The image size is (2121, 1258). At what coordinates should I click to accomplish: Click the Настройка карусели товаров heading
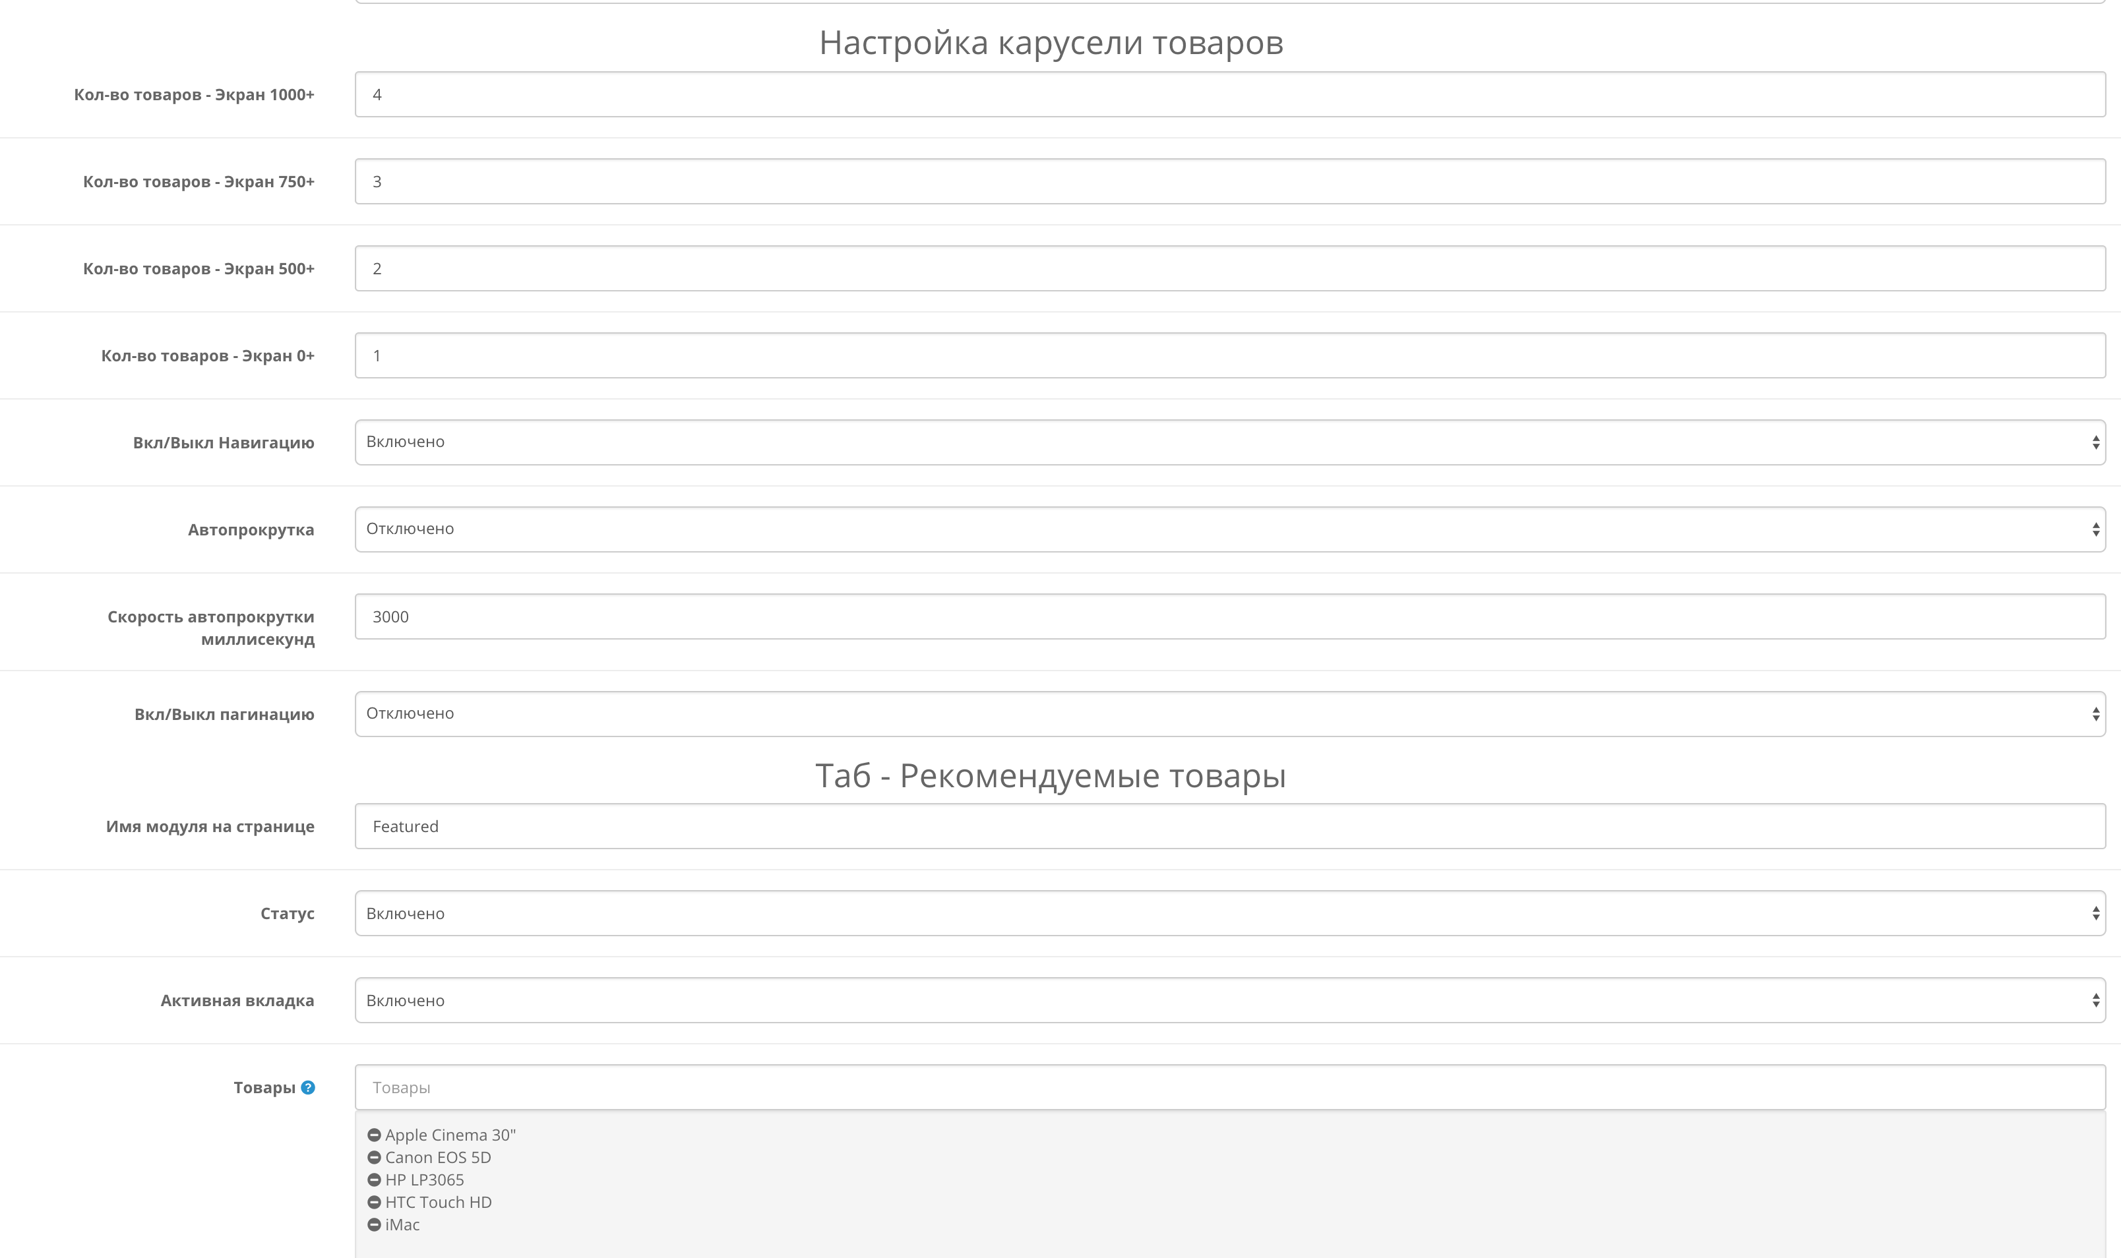pos(1051,42)
